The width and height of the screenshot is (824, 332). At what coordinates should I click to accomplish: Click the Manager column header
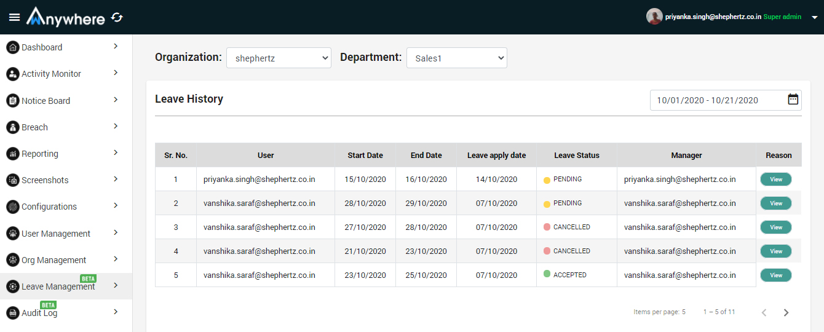[x=686, y=155]
